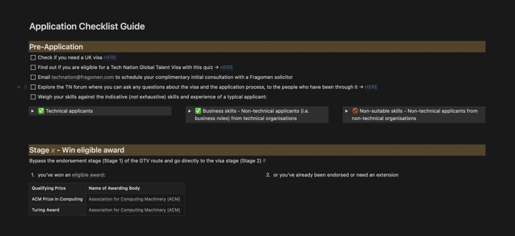Tick the 'Check if you need a UK visa' checkbox
The width and height of the screenshot is (515, 236).
(33, 57)
